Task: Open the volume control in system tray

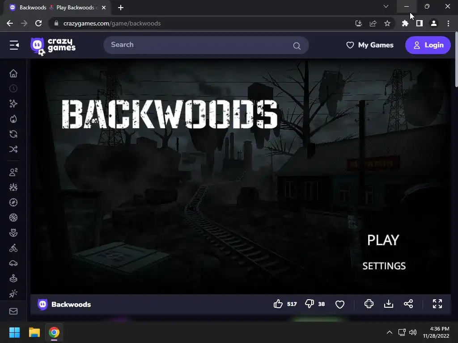Action: tap(413, 332)
